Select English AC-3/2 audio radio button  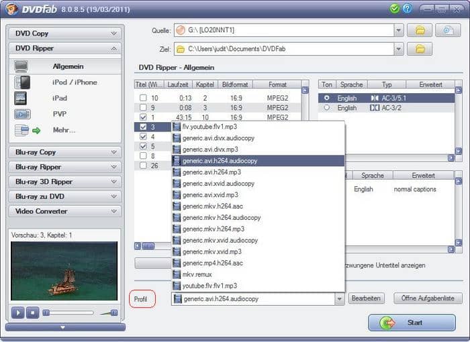327,107
